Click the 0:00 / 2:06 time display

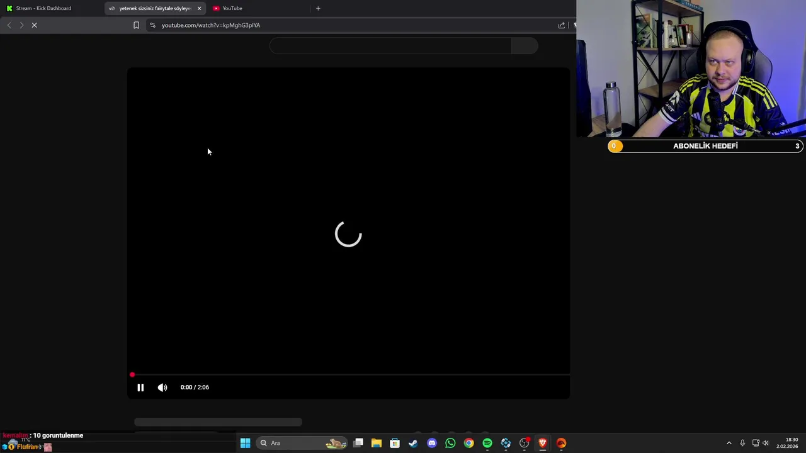pos(195,388)
